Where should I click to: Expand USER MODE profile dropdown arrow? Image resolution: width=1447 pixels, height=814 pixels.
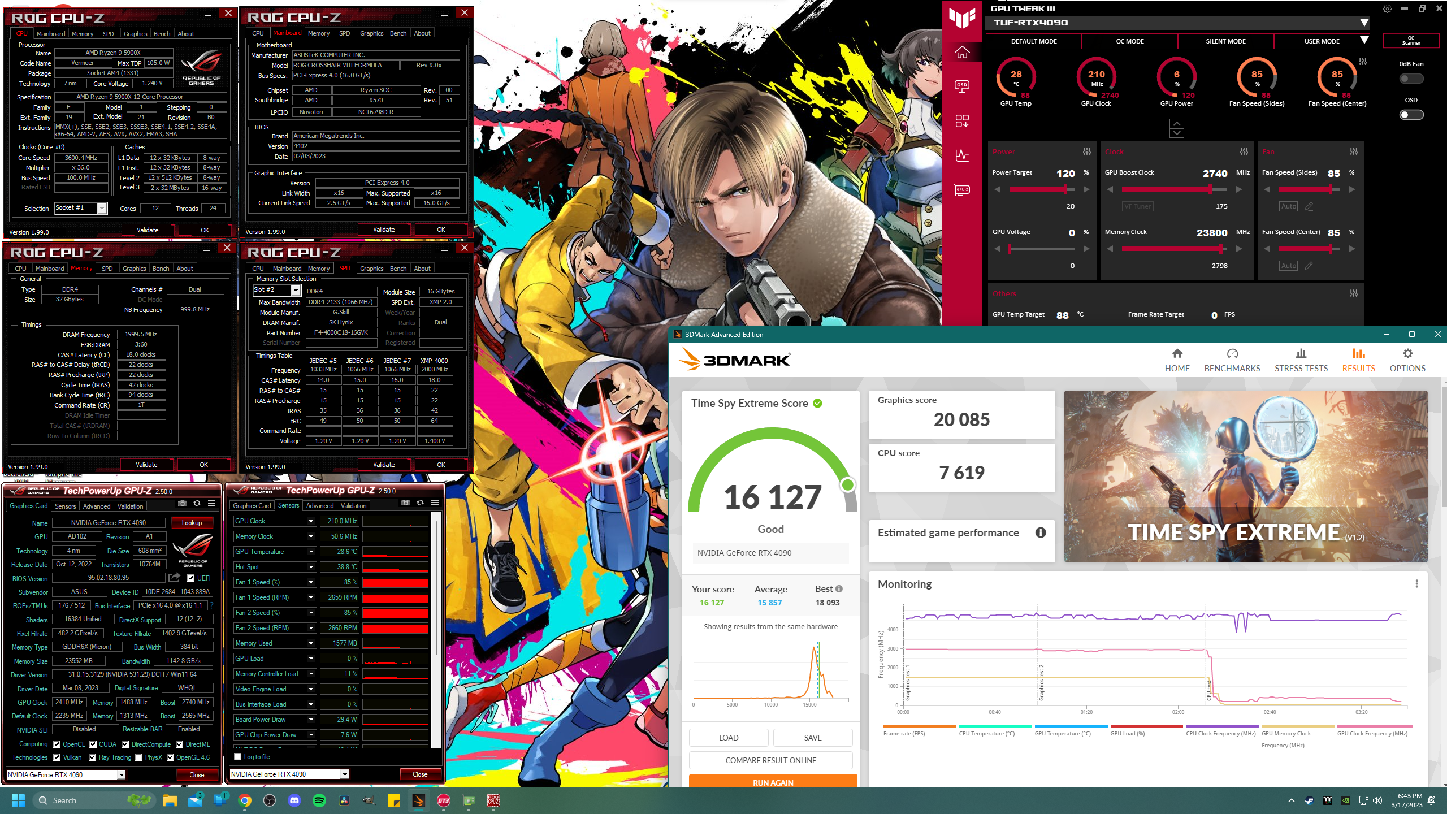point(1363,41)
